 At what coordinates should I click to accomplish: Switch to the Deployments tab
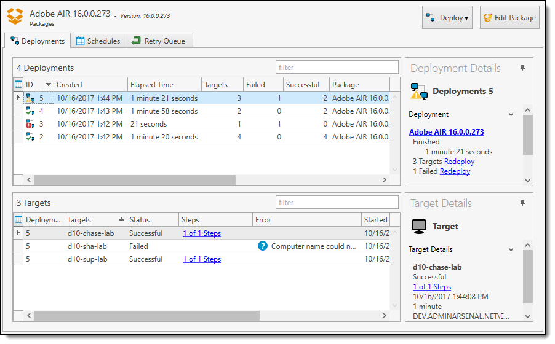(38, 41)
